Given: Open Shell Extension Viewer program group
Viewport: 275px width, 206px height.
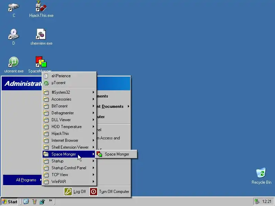Looking at the screenshot, I should 69,147.
